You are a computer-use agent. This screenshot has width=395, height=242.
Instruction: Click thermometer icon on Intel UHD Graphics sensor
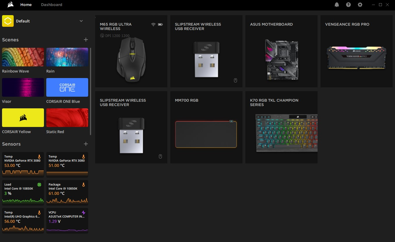pos(39,213)
